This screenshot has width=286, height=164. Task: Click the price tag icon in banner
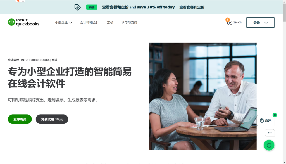tap(78, 7)
